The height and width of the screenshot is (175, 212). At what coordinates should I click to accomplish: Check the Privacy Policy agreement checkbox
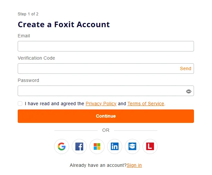pyautogui.click(x=20, y=104)
